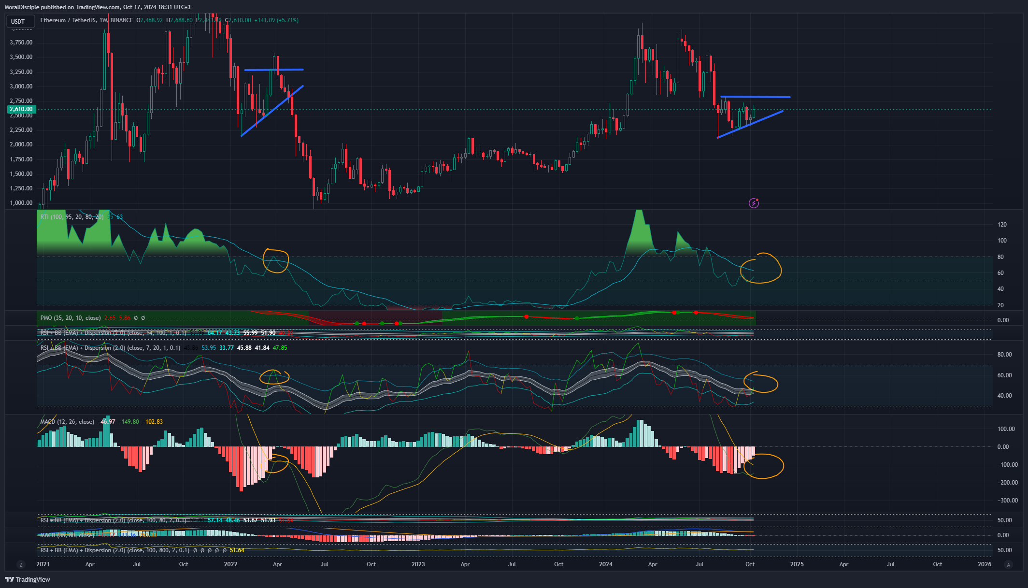This screenshot has width=1028, height=588.
Task: Select the RTI (100, 95, 20, 80, 20) legend
Action: pyautogui.click(x=72, y=217)
